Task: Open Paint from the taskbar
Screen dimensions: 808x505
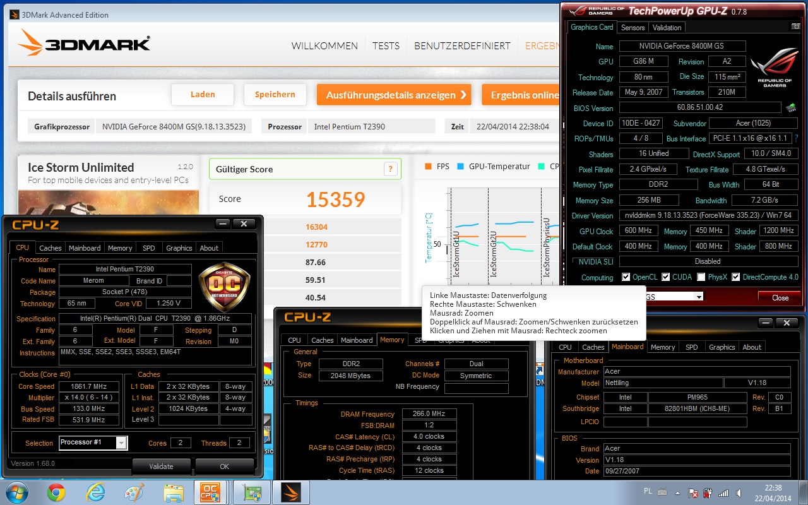Action: (134, 492)
